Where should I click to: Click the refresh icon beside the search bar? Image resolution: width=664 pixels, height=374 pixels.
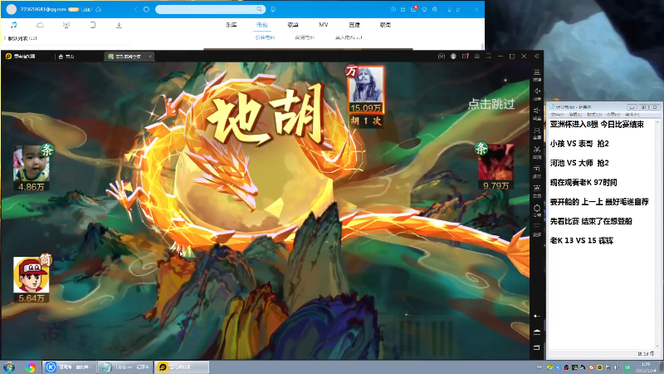pos(147,9)
